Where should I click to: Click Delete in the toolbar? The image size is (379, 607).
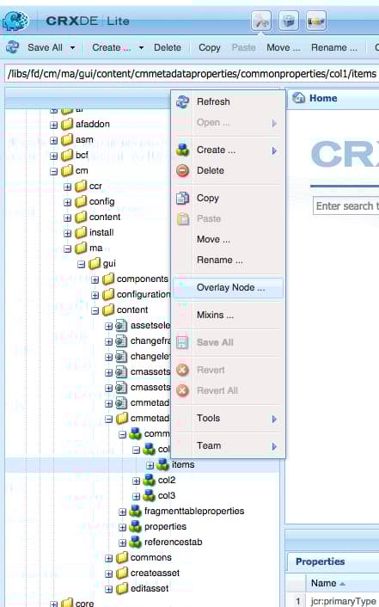[168, 47]
